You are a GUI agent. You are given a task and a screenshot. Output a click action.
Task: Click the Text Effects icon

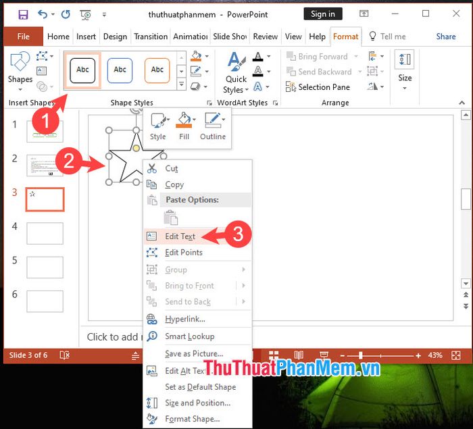pos(257,87)
